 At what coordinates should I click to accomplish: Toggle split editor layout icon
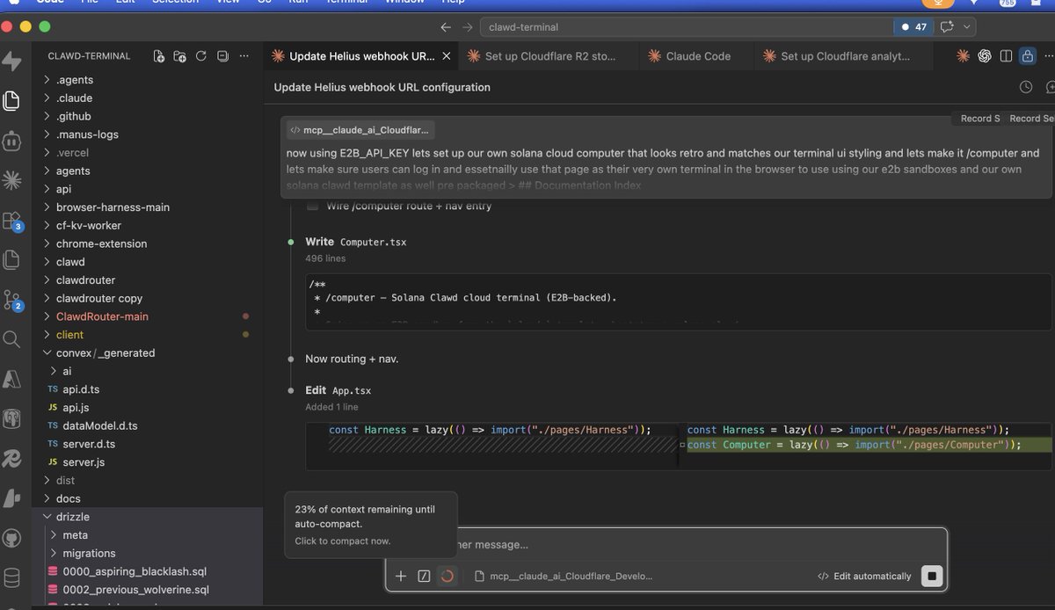click(x=1006, y=56)
